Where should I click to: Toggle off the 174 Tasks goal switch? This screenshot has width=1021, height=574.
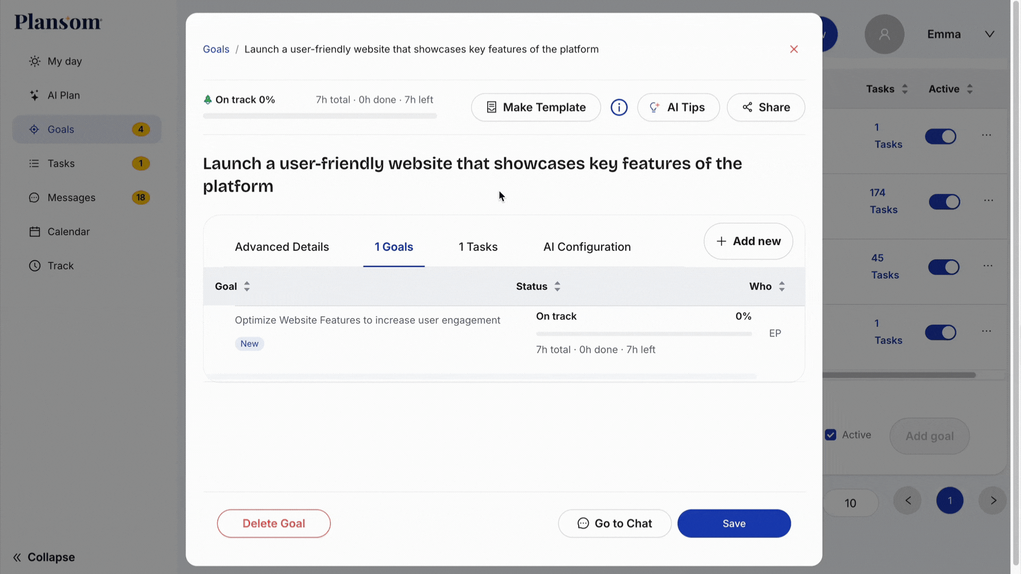944,202
